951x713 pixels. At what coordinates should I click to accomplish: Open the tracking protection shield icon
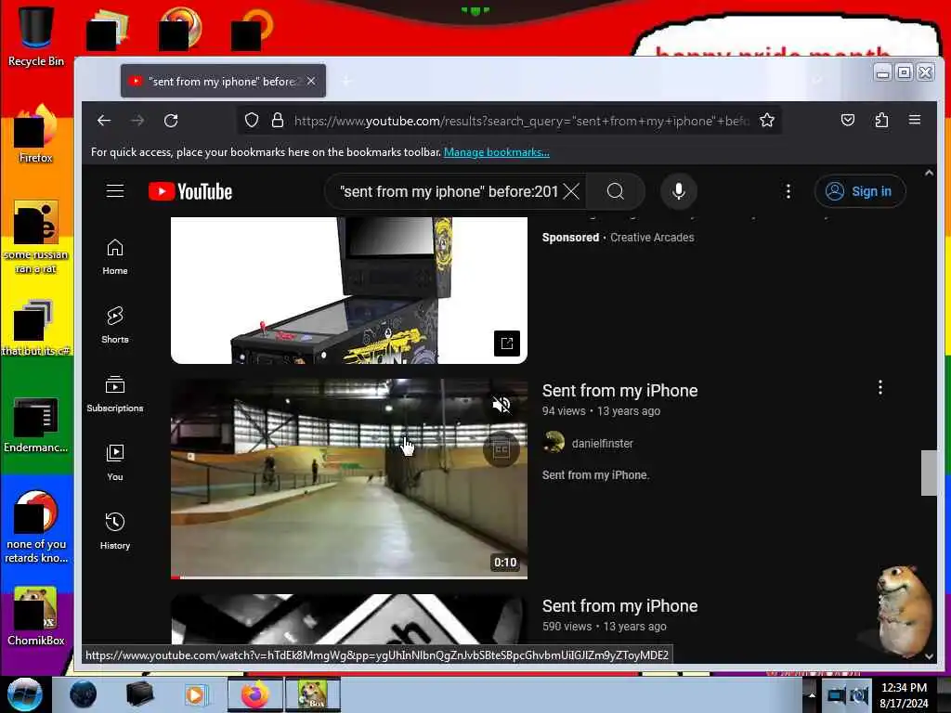(252, 121)
